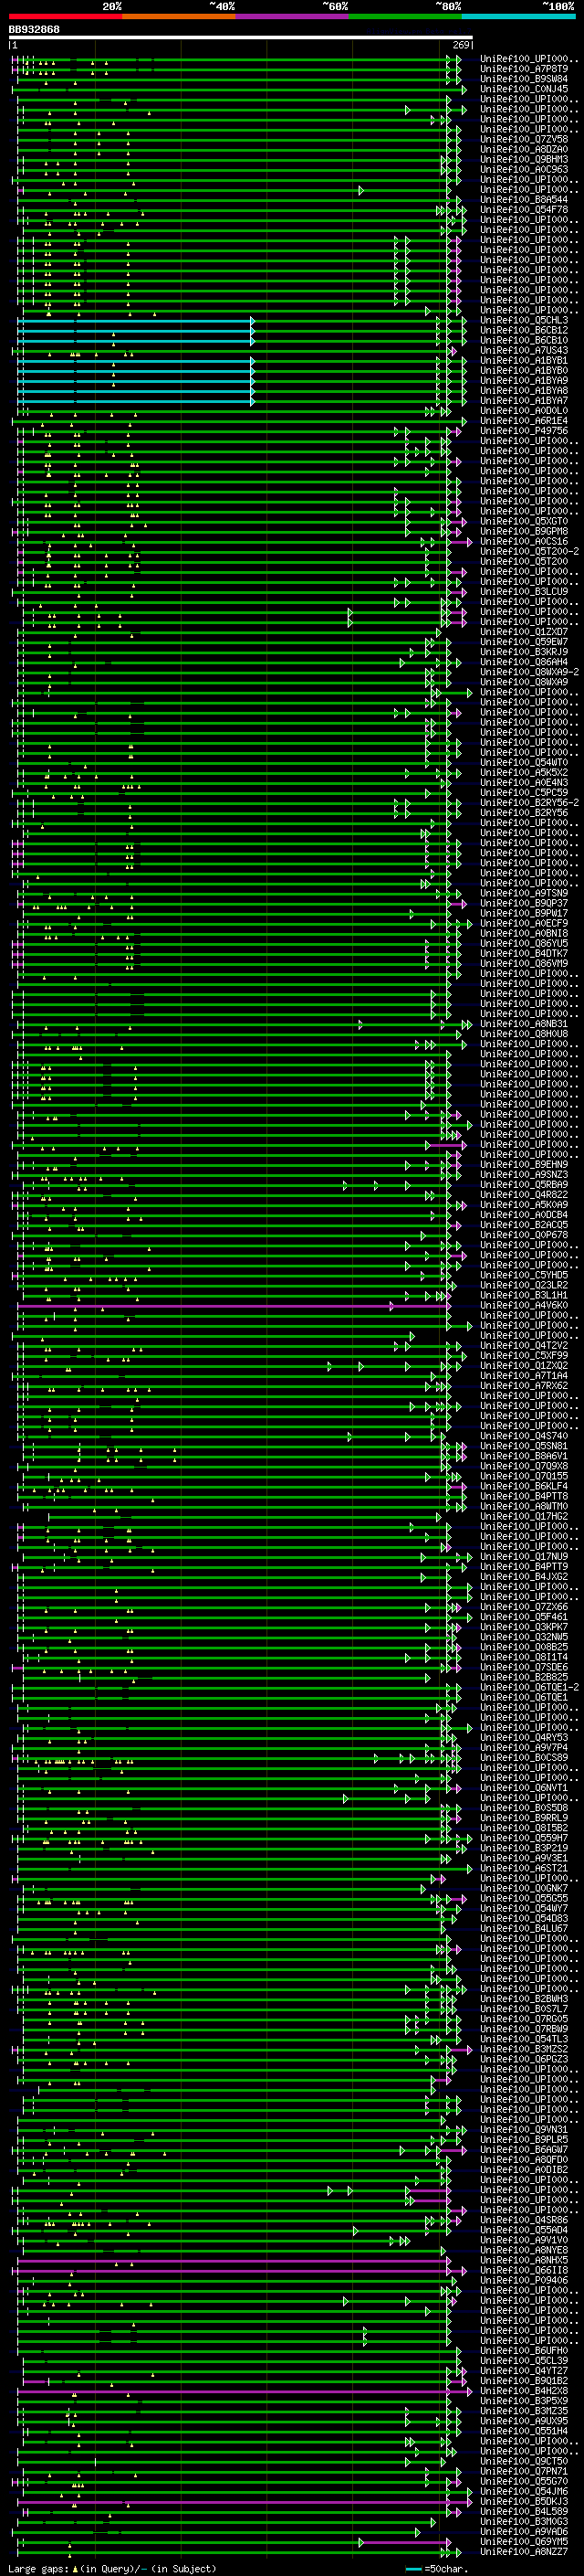Select the orange ~40% identity legend segment
This screenshot has width=584, height=2576.
point(179,17)
